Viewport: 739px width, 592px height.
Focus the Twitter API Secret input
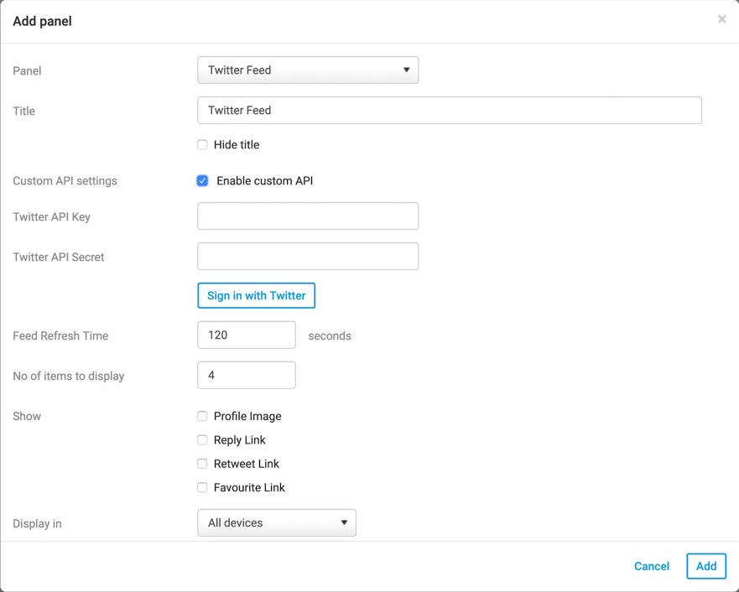(308, 257)
